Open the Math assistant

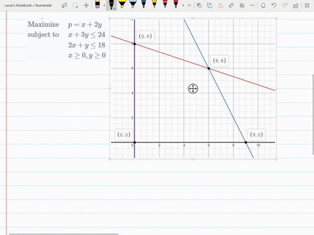tap(242, 5)
